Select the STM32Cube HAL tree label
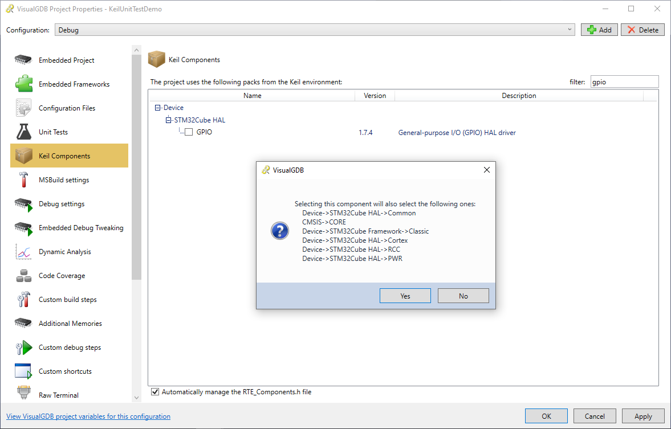Image resolution: width=671 pixels, height=429 pixels. click(200, 120)
